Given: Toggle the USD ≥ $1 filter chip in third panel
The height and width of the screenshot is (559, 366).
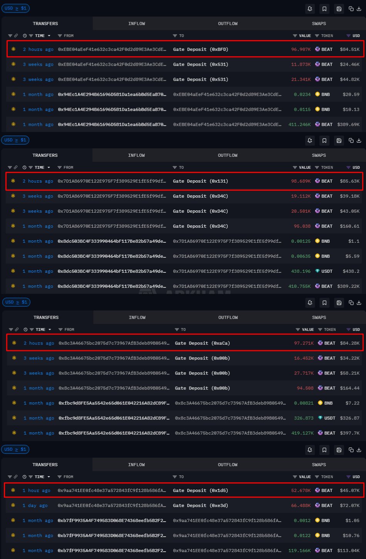Looking at the screenshot, I should pyautogui.click(x=16, y=302).
